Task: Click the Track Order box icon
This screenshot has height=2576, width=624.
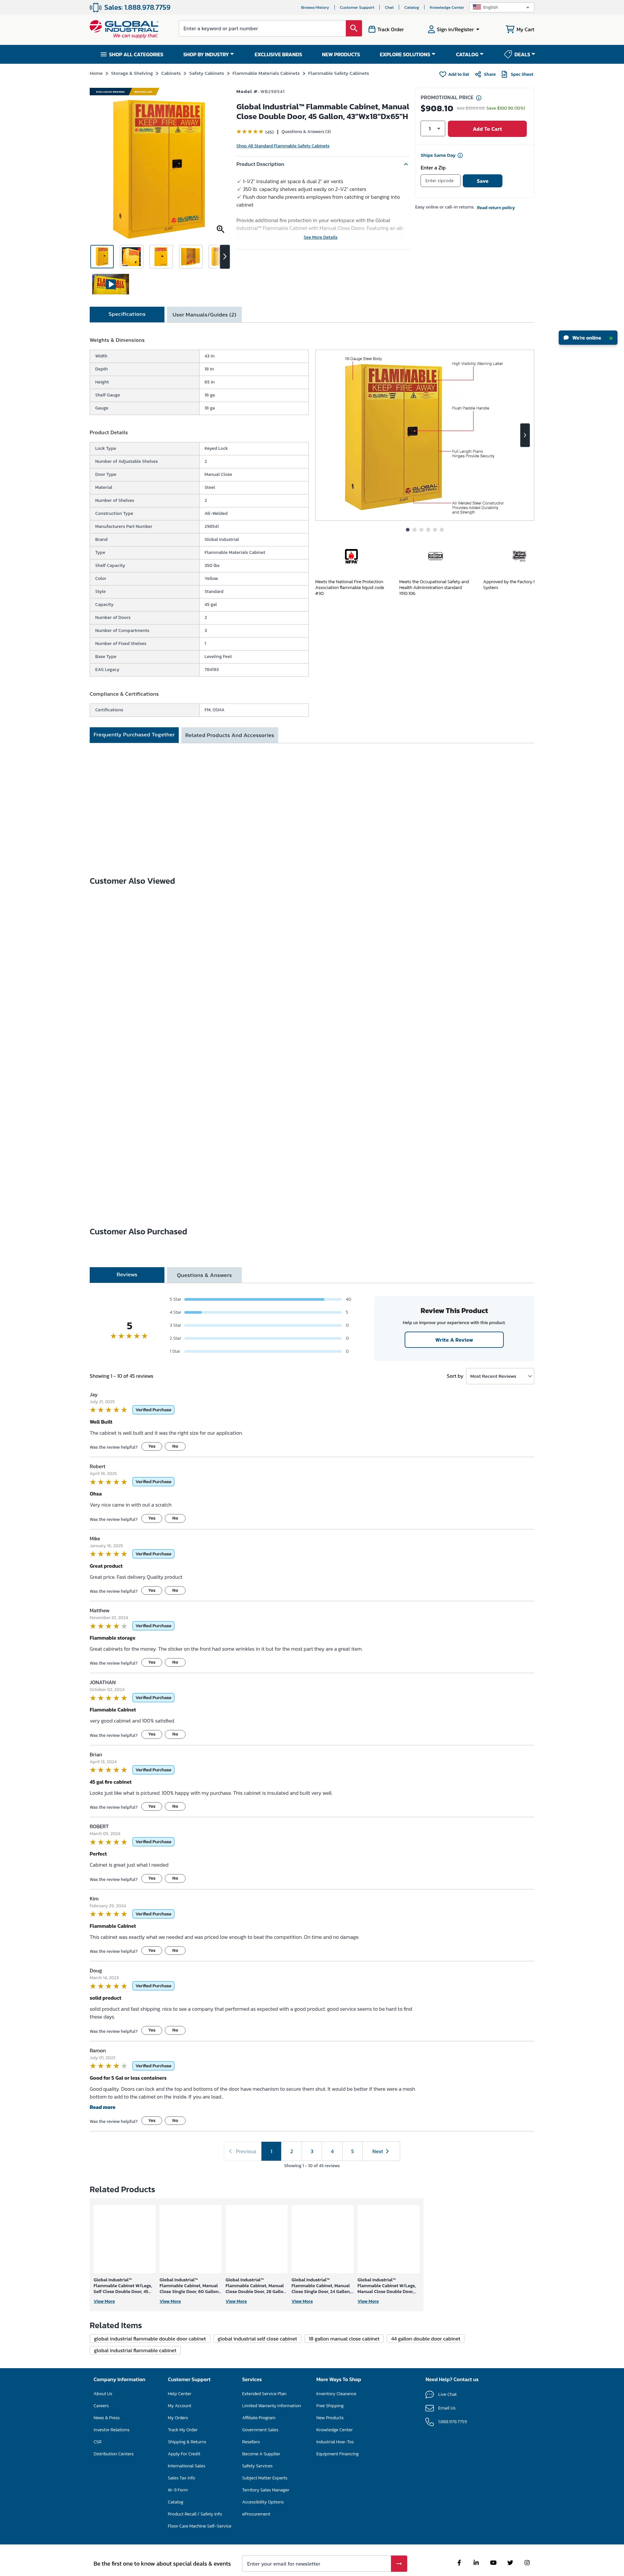Action: pos(372,29)
